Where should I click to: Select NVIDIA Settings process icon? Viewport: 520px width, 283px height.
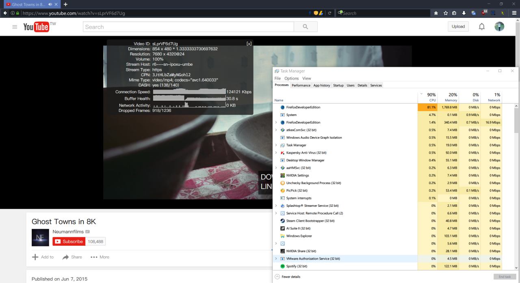tap(283, 176)
